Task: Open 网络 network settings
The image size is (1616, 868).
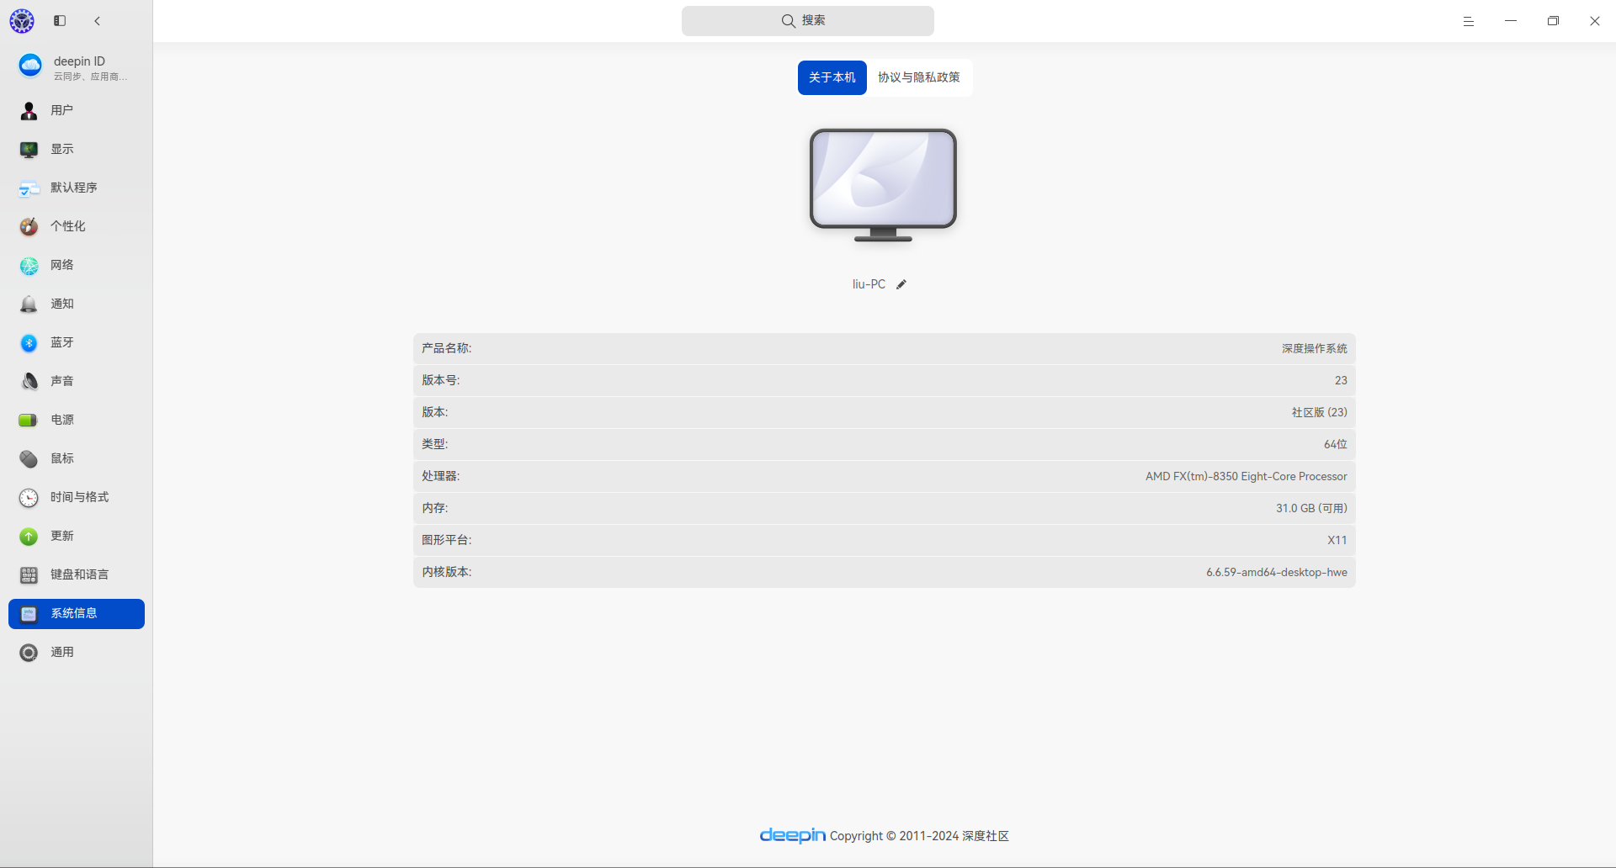Action: 76,265
